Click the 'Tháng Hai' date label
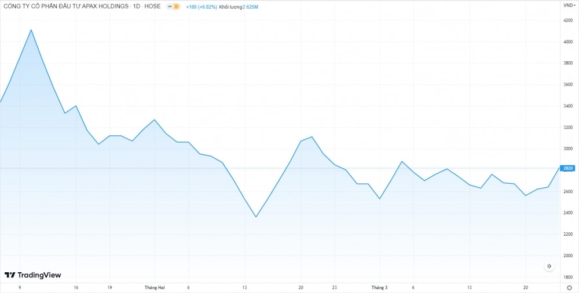This screenshot has width=579, height=293. pyautogui.click(x=155, y=287)
